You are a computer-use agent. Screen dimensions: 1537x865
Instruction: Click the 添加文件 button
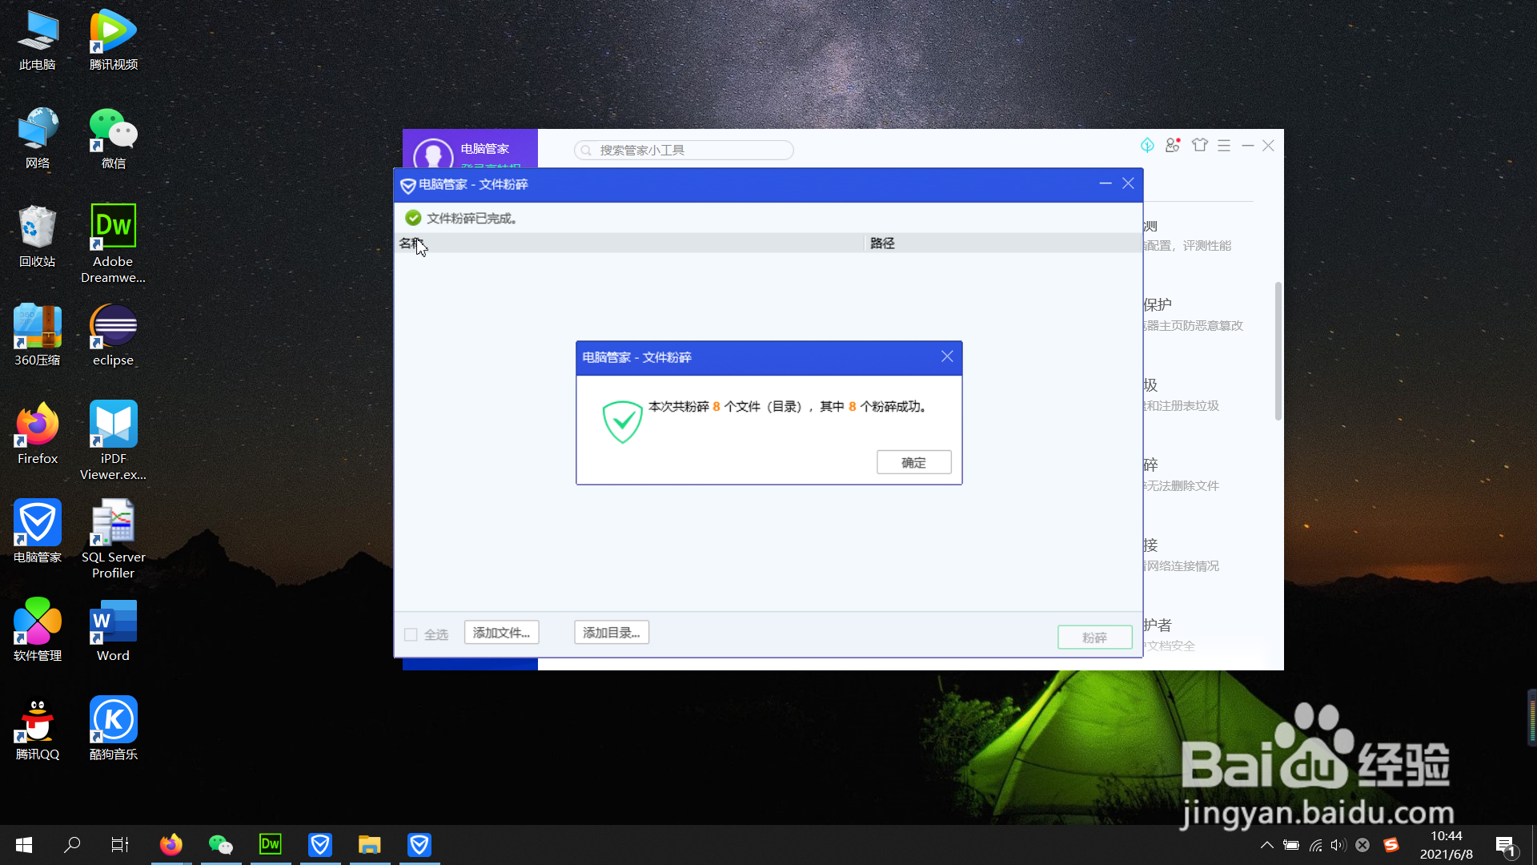501,633
